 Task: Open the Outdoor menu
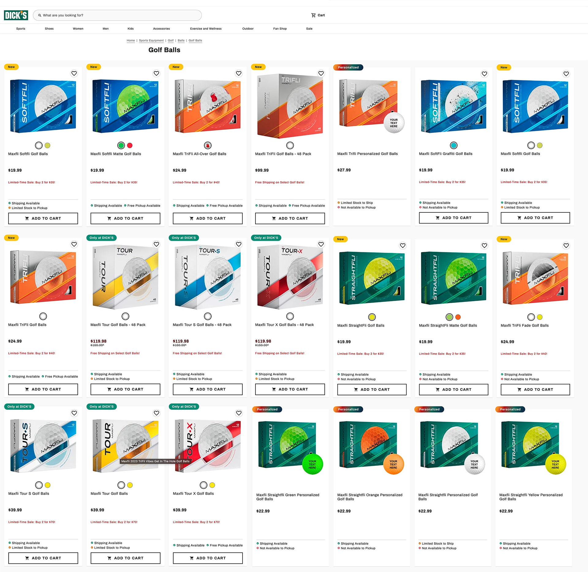pos(248,29)
